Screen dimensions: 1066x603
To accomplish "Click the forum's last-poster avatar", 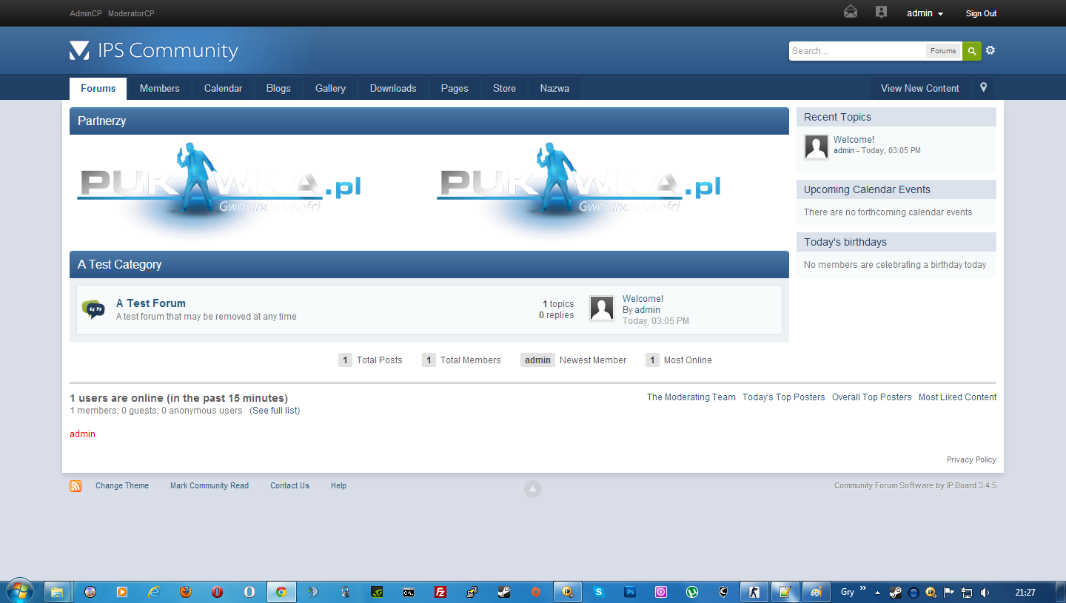I will (x=602, y=309).
